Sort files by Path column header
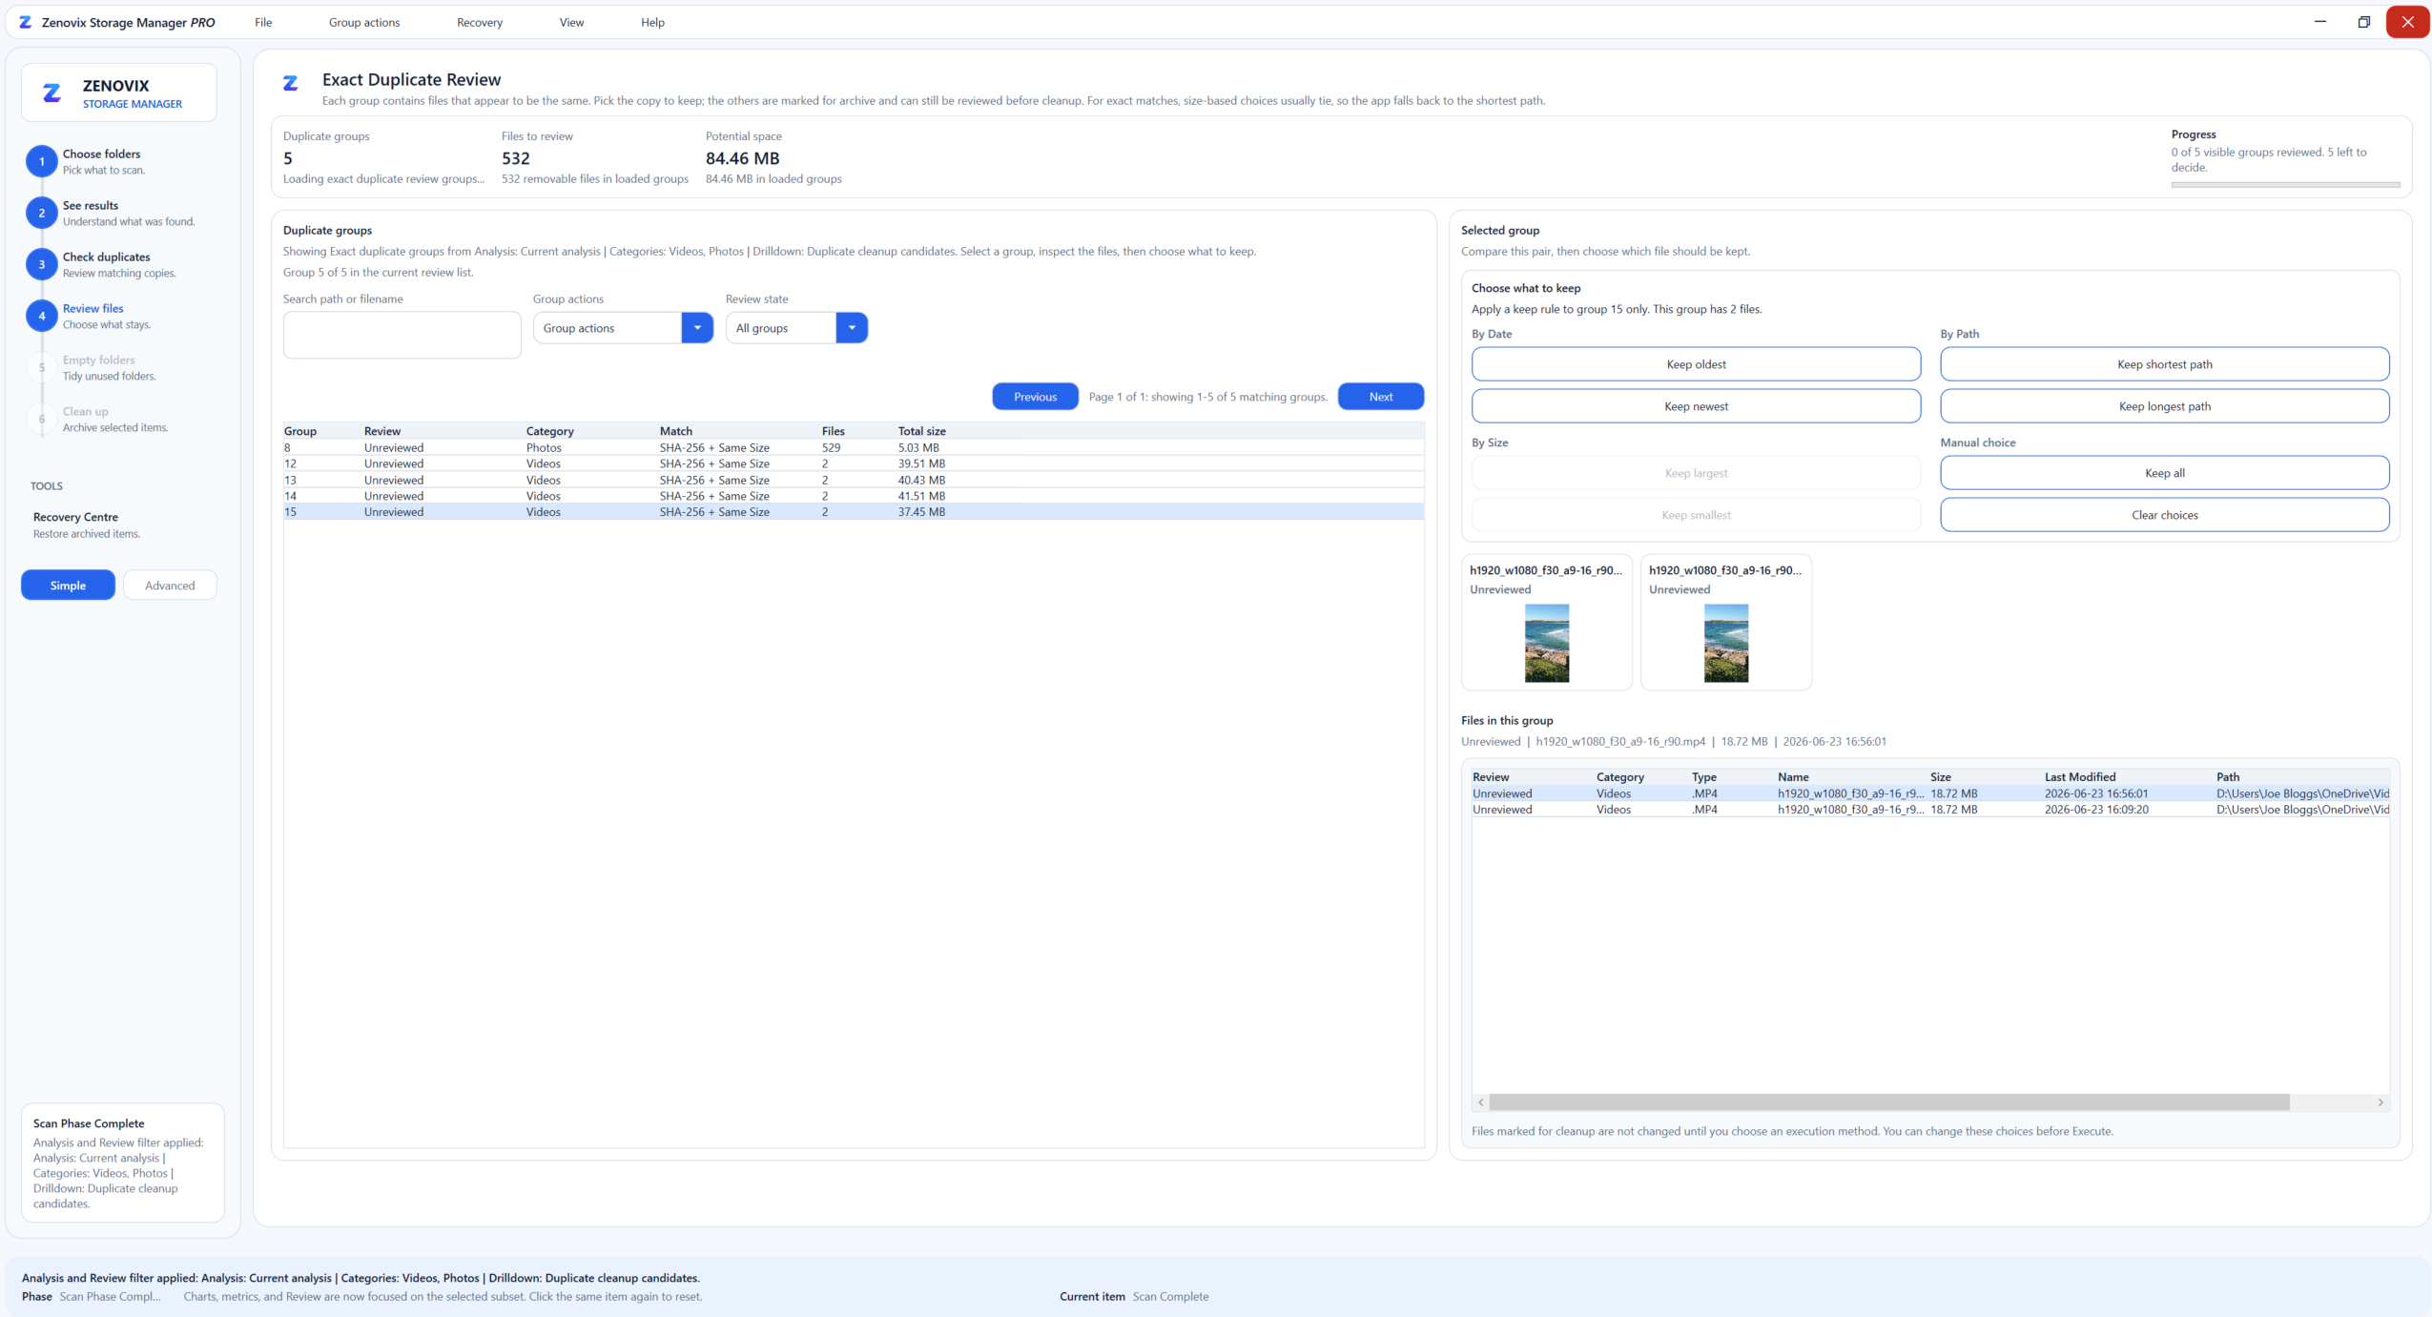The image size is (2432, 1317). pyautogui.click(x=2228, y=777)
